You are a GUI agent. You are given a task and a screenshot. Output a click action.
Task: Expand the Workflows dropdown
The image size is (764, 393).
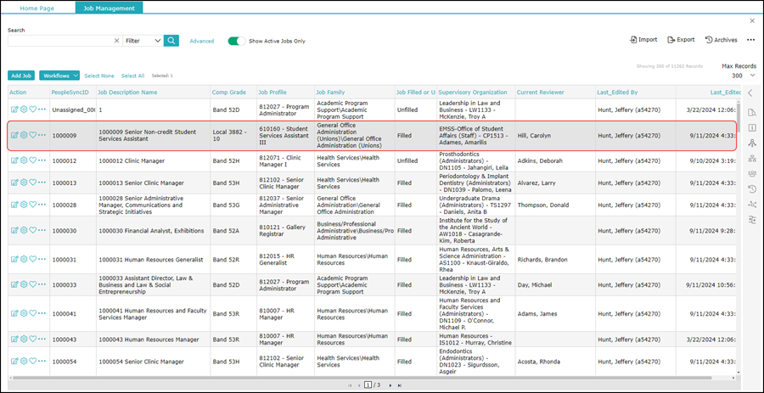pos(59,76)
